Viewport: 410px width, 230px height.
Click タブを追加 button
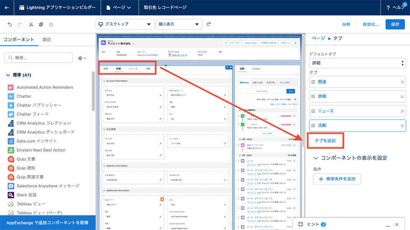(325, 141)
